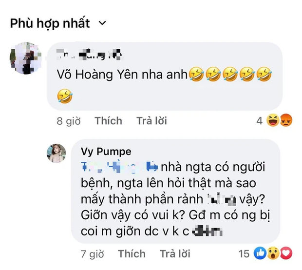Image resolution: width=302 pixels, height=270 pixels.
Task: Open reaction count "15" on Vy Pumpe's reply
Action: (x=244, y=253)
